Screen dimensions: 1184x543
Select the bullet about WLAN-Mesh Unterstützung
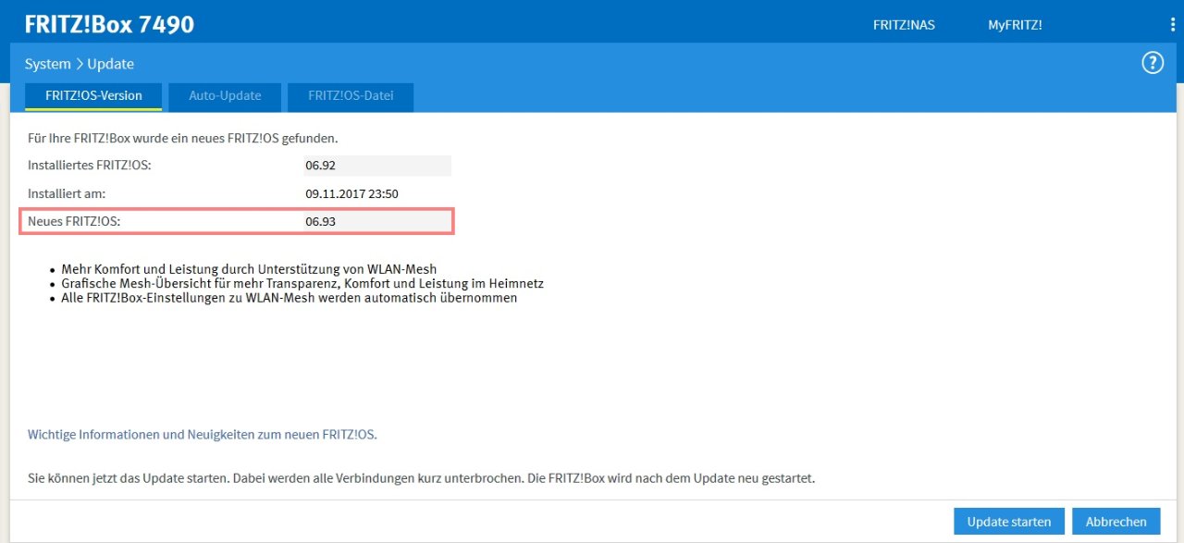click(249, 269)
